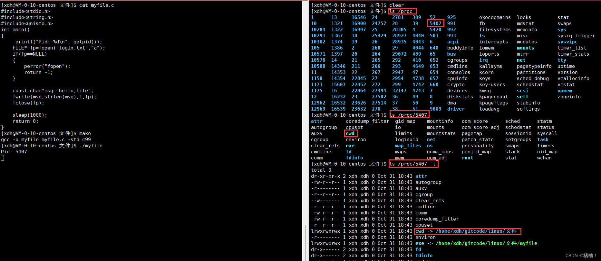Select the 'if(fp==NULL)' line

[x=30, y=54]
